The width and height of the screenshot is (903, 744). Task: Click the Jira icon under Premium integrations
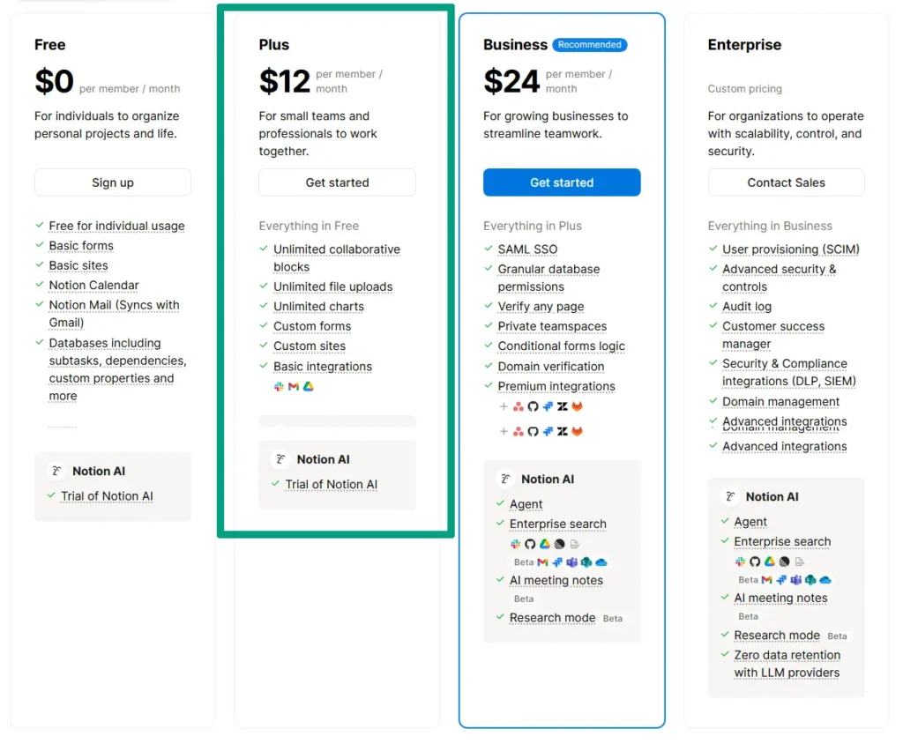click(x=548, y=406)
